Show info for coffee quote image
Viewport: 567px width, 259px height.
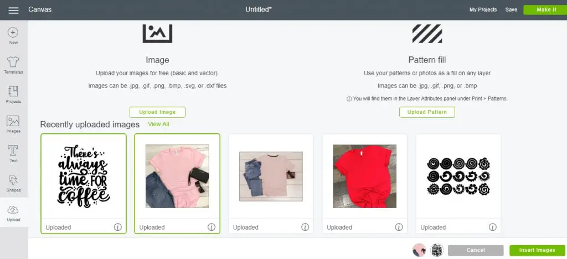click(117, 227)
